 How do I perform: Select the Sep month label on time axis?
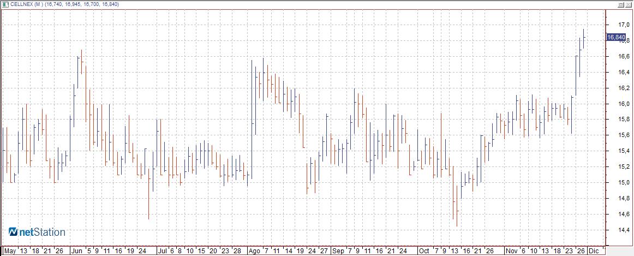click(338, 251)
